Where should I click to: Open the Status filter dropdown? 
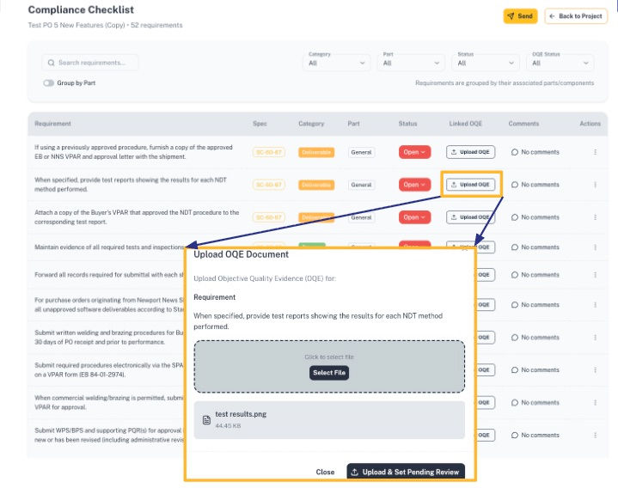(486, 63)
